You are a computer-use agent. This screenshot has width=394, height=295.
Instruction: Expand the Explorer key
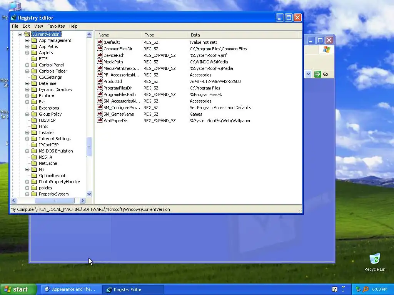coord(27,96)
